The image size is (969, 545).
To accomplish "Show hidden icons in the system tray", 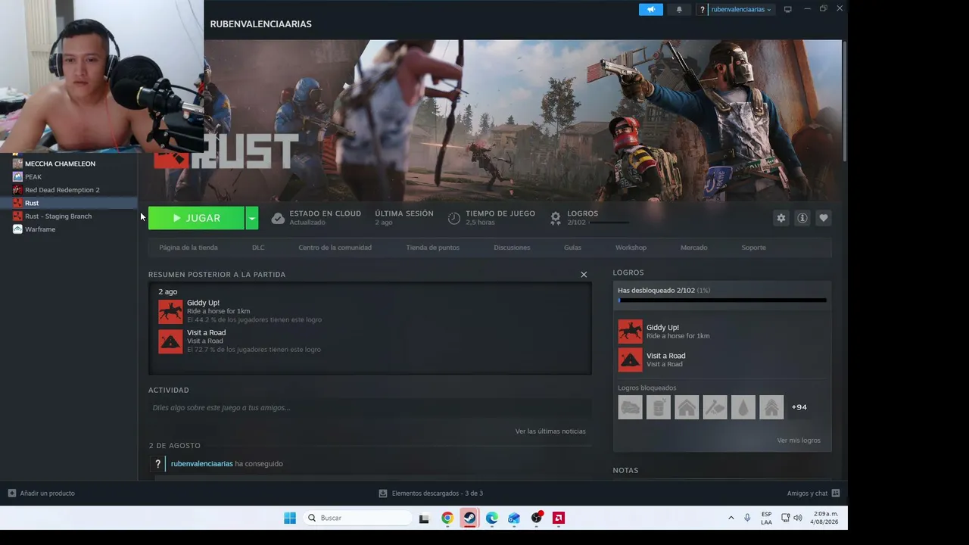I will pos(731,518).
